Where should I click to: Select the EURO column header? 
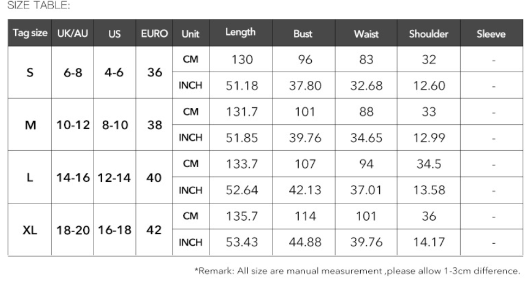pos(154,33)
